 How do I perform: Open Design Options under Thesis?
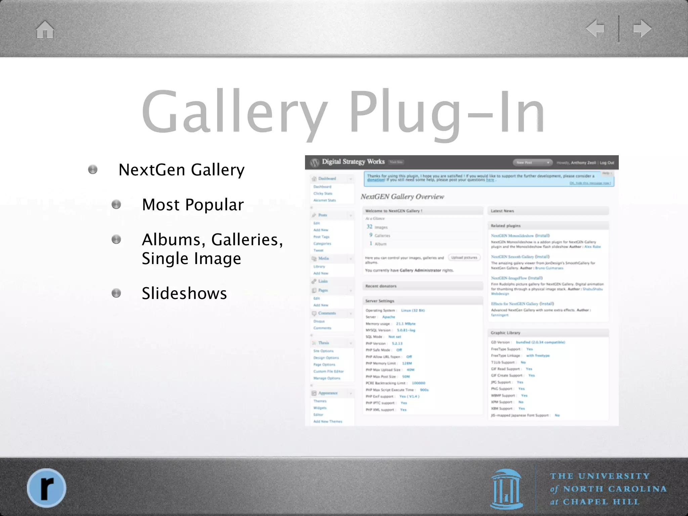point(326,358)
